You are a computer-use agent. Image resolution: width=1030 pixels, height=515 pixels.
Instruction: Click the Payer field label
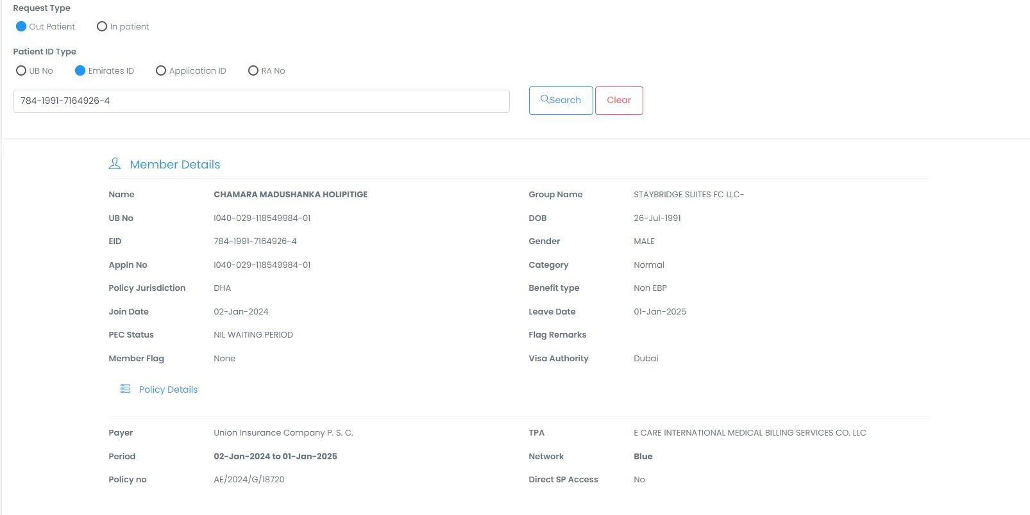point(121,432)
